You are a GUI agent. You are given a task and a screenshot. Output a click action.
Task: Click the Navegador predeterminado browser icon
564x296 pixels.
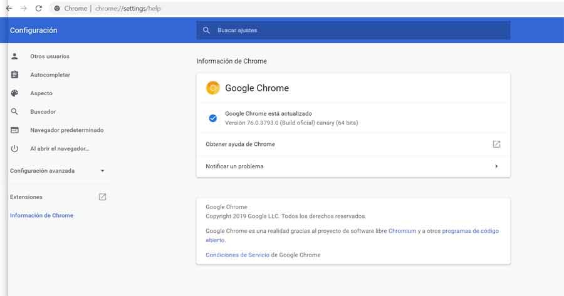15,130
